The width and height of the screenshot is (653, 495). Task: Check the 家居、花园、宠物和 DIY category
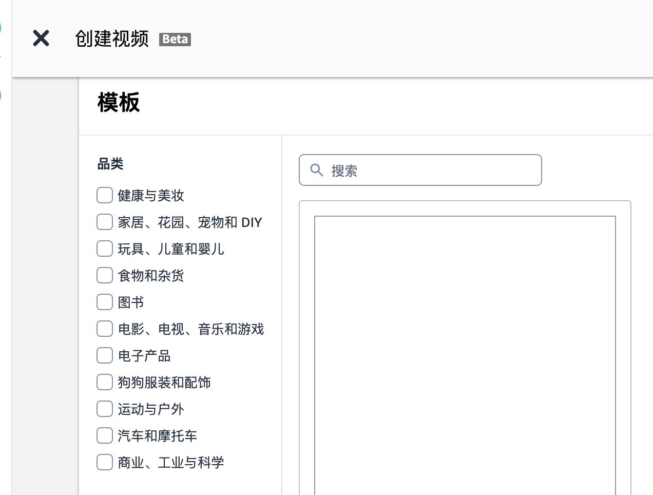point(104,222)
